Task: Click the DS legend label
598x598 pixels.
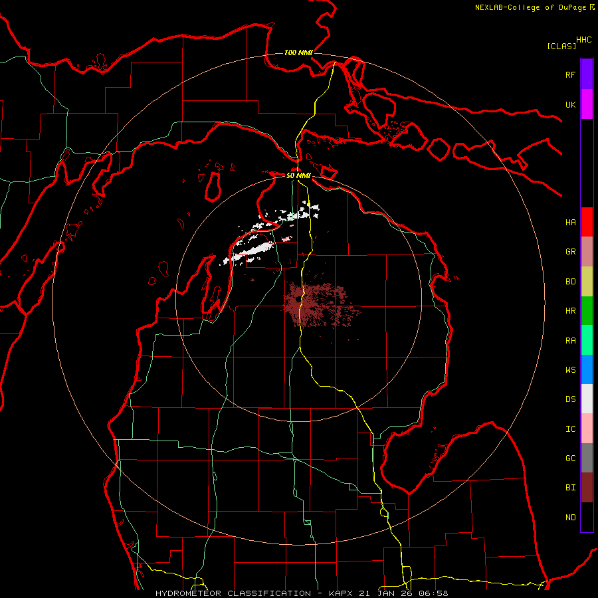Action: click(x=570, y=399)
